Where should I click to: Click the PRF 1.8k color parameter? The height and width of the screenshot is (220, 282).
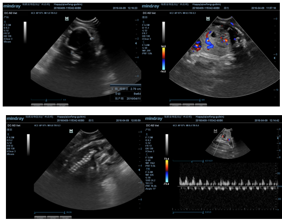coord(147,54)
